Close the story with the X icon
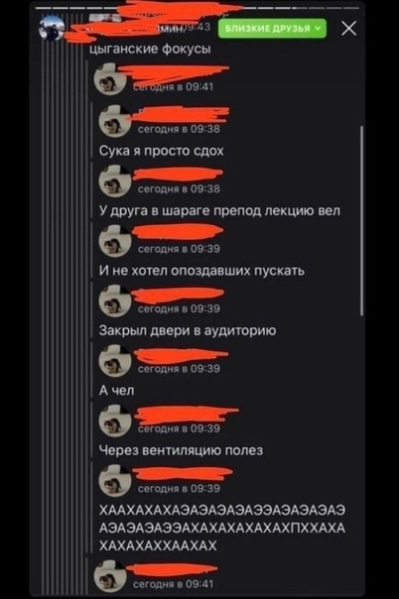Viewport: 399px width, 599px height. pyautogui.click(x=348, y=29)
